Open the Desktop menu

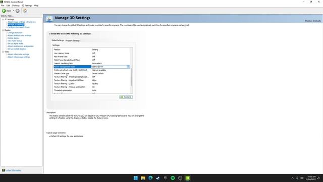(16, 6)
